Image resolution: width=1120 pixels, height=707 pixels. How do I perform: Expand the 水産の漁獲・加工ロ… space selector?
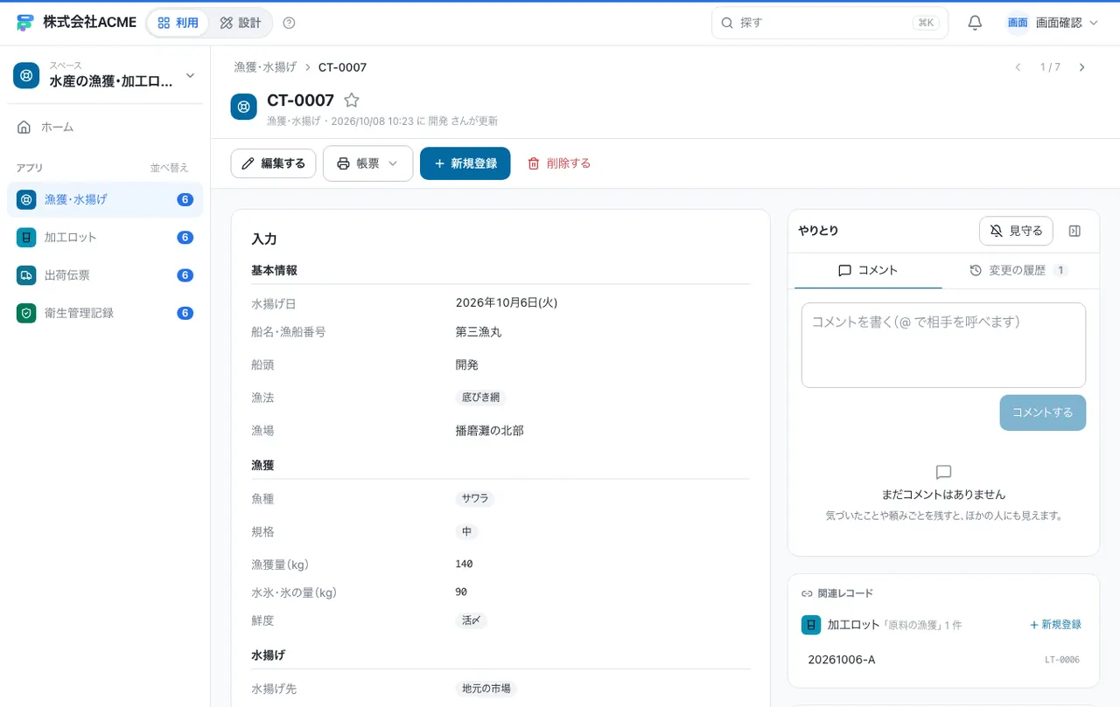[105, 75]
